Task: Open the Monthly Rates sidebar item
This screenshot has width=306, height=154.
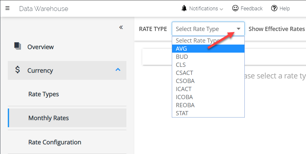Action: coord(49,118)
